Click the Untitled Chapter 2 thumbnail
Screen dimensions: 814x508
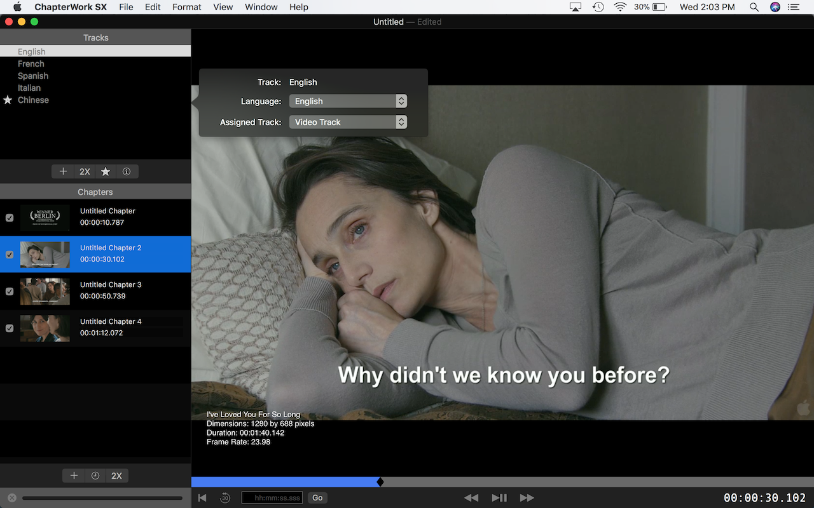point(45,255)
